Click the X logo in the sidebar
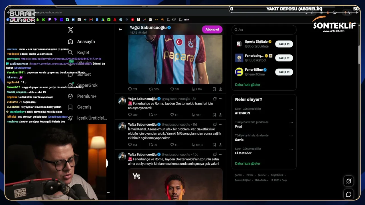Screen dimensions: 365x205 point(70,30)
